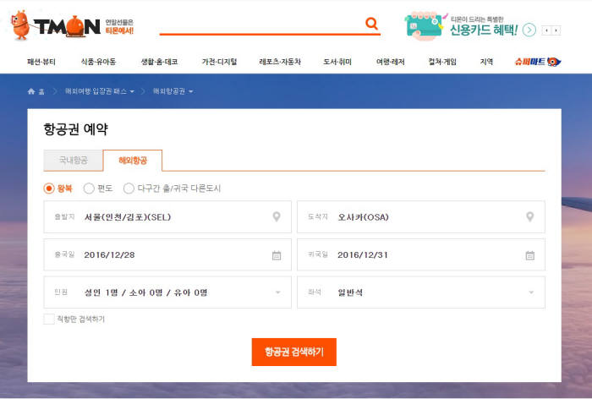Image resolution: width=592 pixels, height=399 pixels.
Task: Open the 레포츠·자동차 menu
Action: coord(280,62)
